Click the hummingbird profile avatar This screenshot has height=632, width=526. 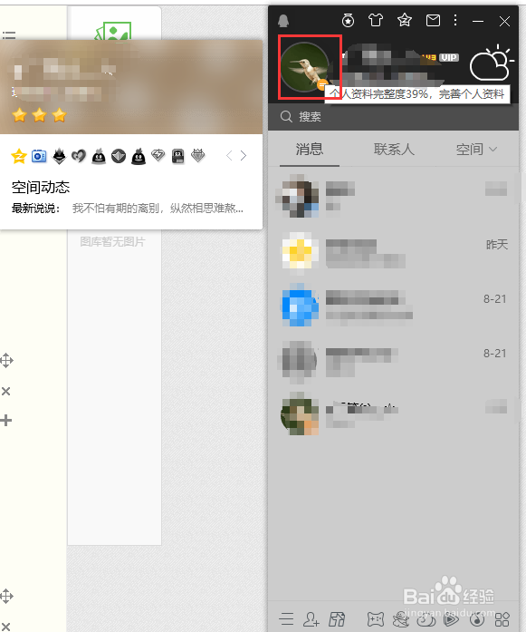tap(304, 68)
